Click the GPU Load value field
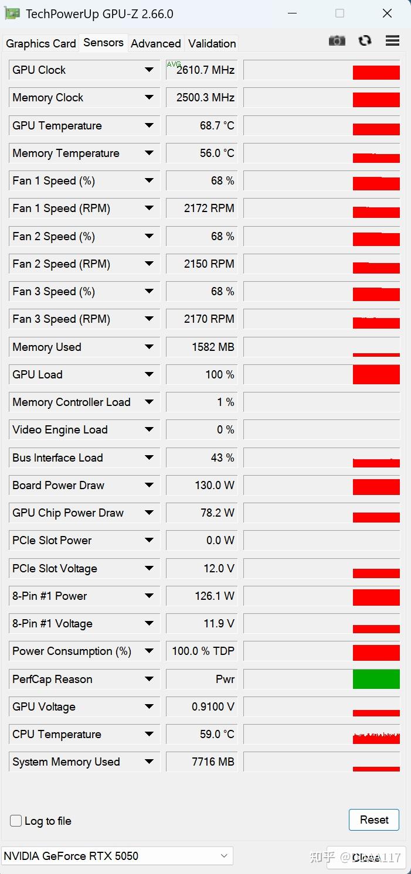Image resolution: width=411 pixels, height=874 pixels. [x=202, y=374]
